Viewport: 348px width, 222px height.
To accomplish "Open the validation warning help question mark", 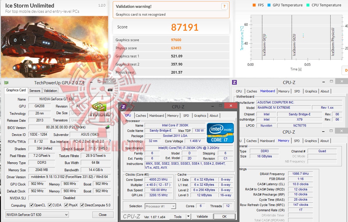I will click(224, 6).
